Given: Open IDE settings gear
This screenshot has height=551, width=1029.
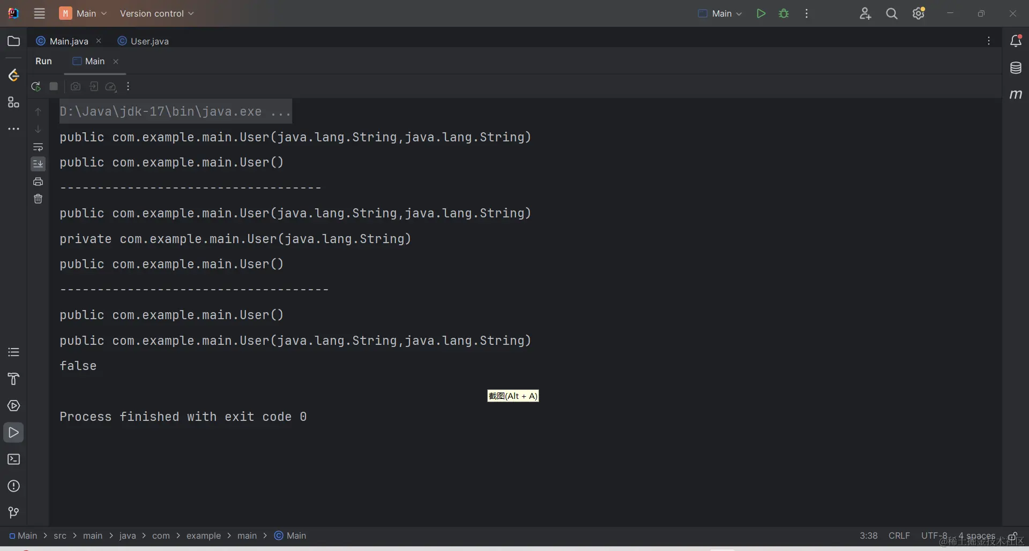Looking at the screenshot, I should point(919,13).
